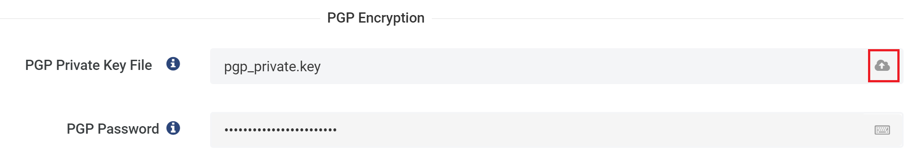912x162 pixels.
Task: Open help icon beside Private Key File label
Action: point(173,64)
